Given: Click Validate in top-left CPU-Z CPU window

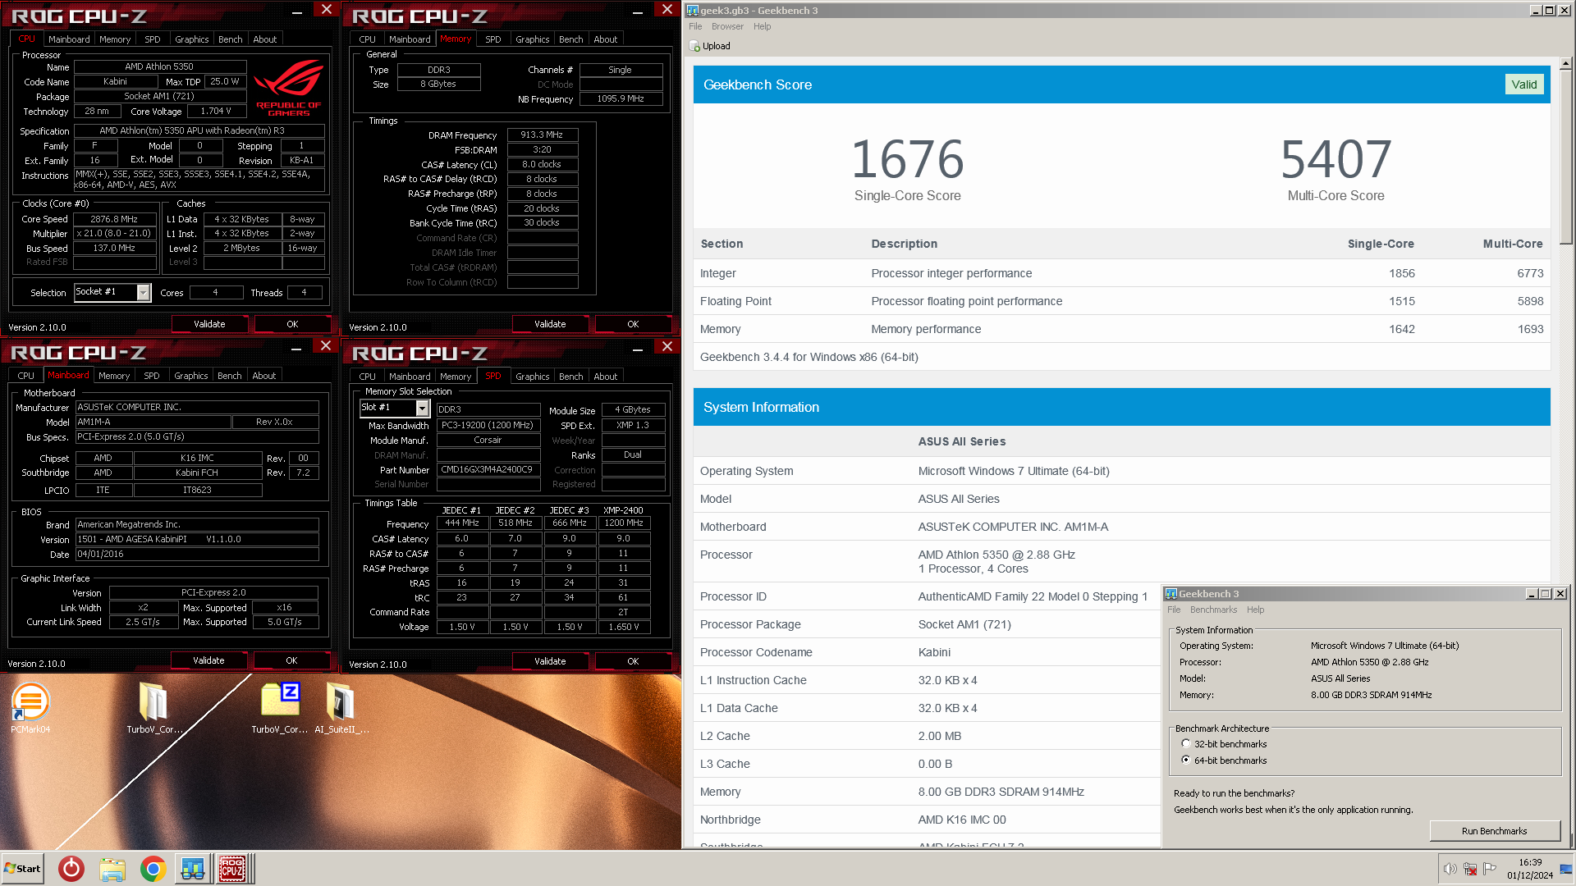Looking at the screenshot, I should 209,324.
